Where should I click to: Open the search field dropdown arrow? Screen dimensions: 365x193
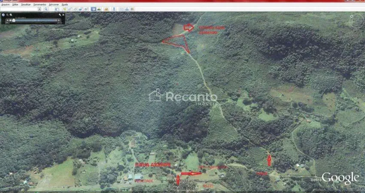tap(40, 9)
